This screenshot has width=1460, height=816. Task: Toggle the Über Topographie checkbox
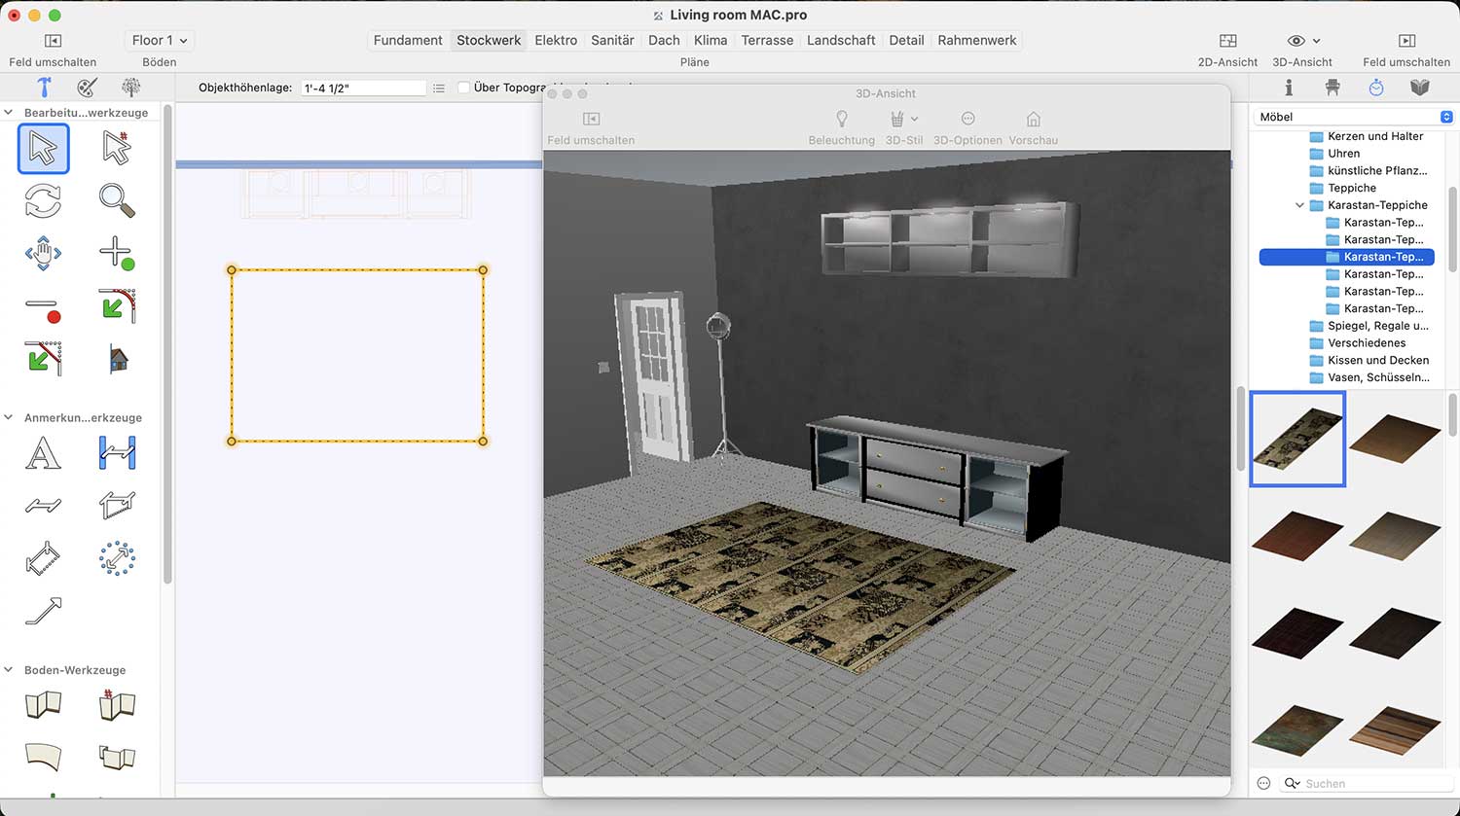pos(464,88)
